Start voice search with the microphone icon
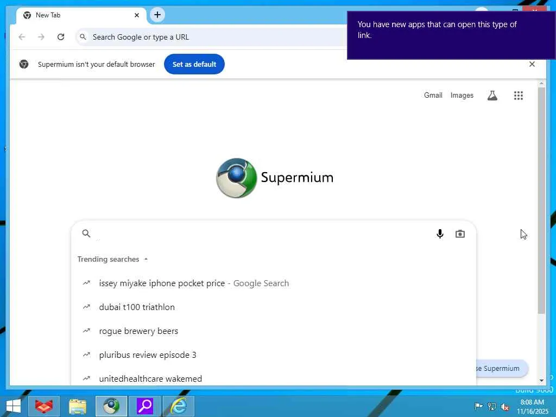The image size is (556, 417). 440,233
